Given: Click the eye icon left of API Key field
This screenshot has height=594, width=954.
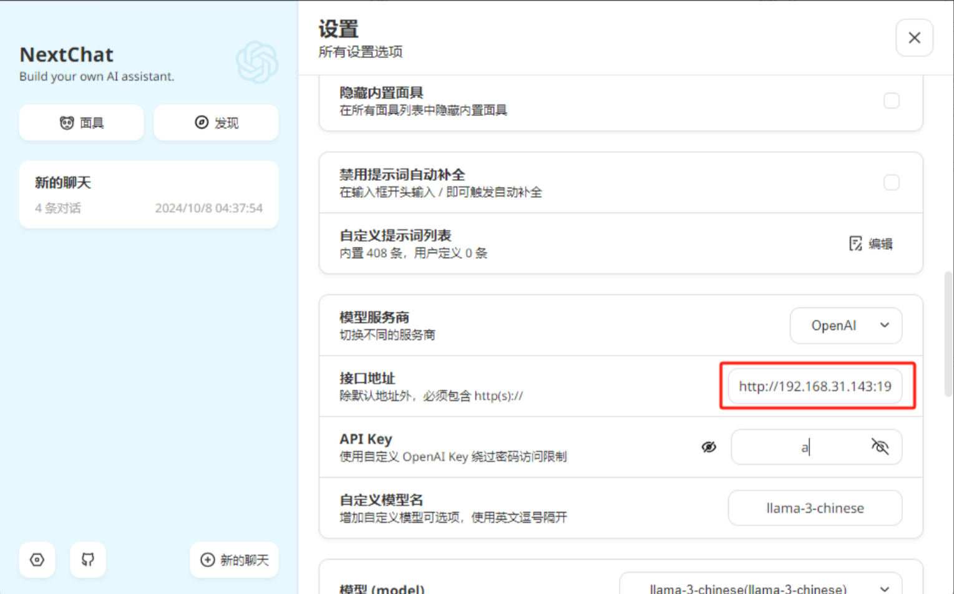Looking at the screenshot, I should click(x=709, y=447).
